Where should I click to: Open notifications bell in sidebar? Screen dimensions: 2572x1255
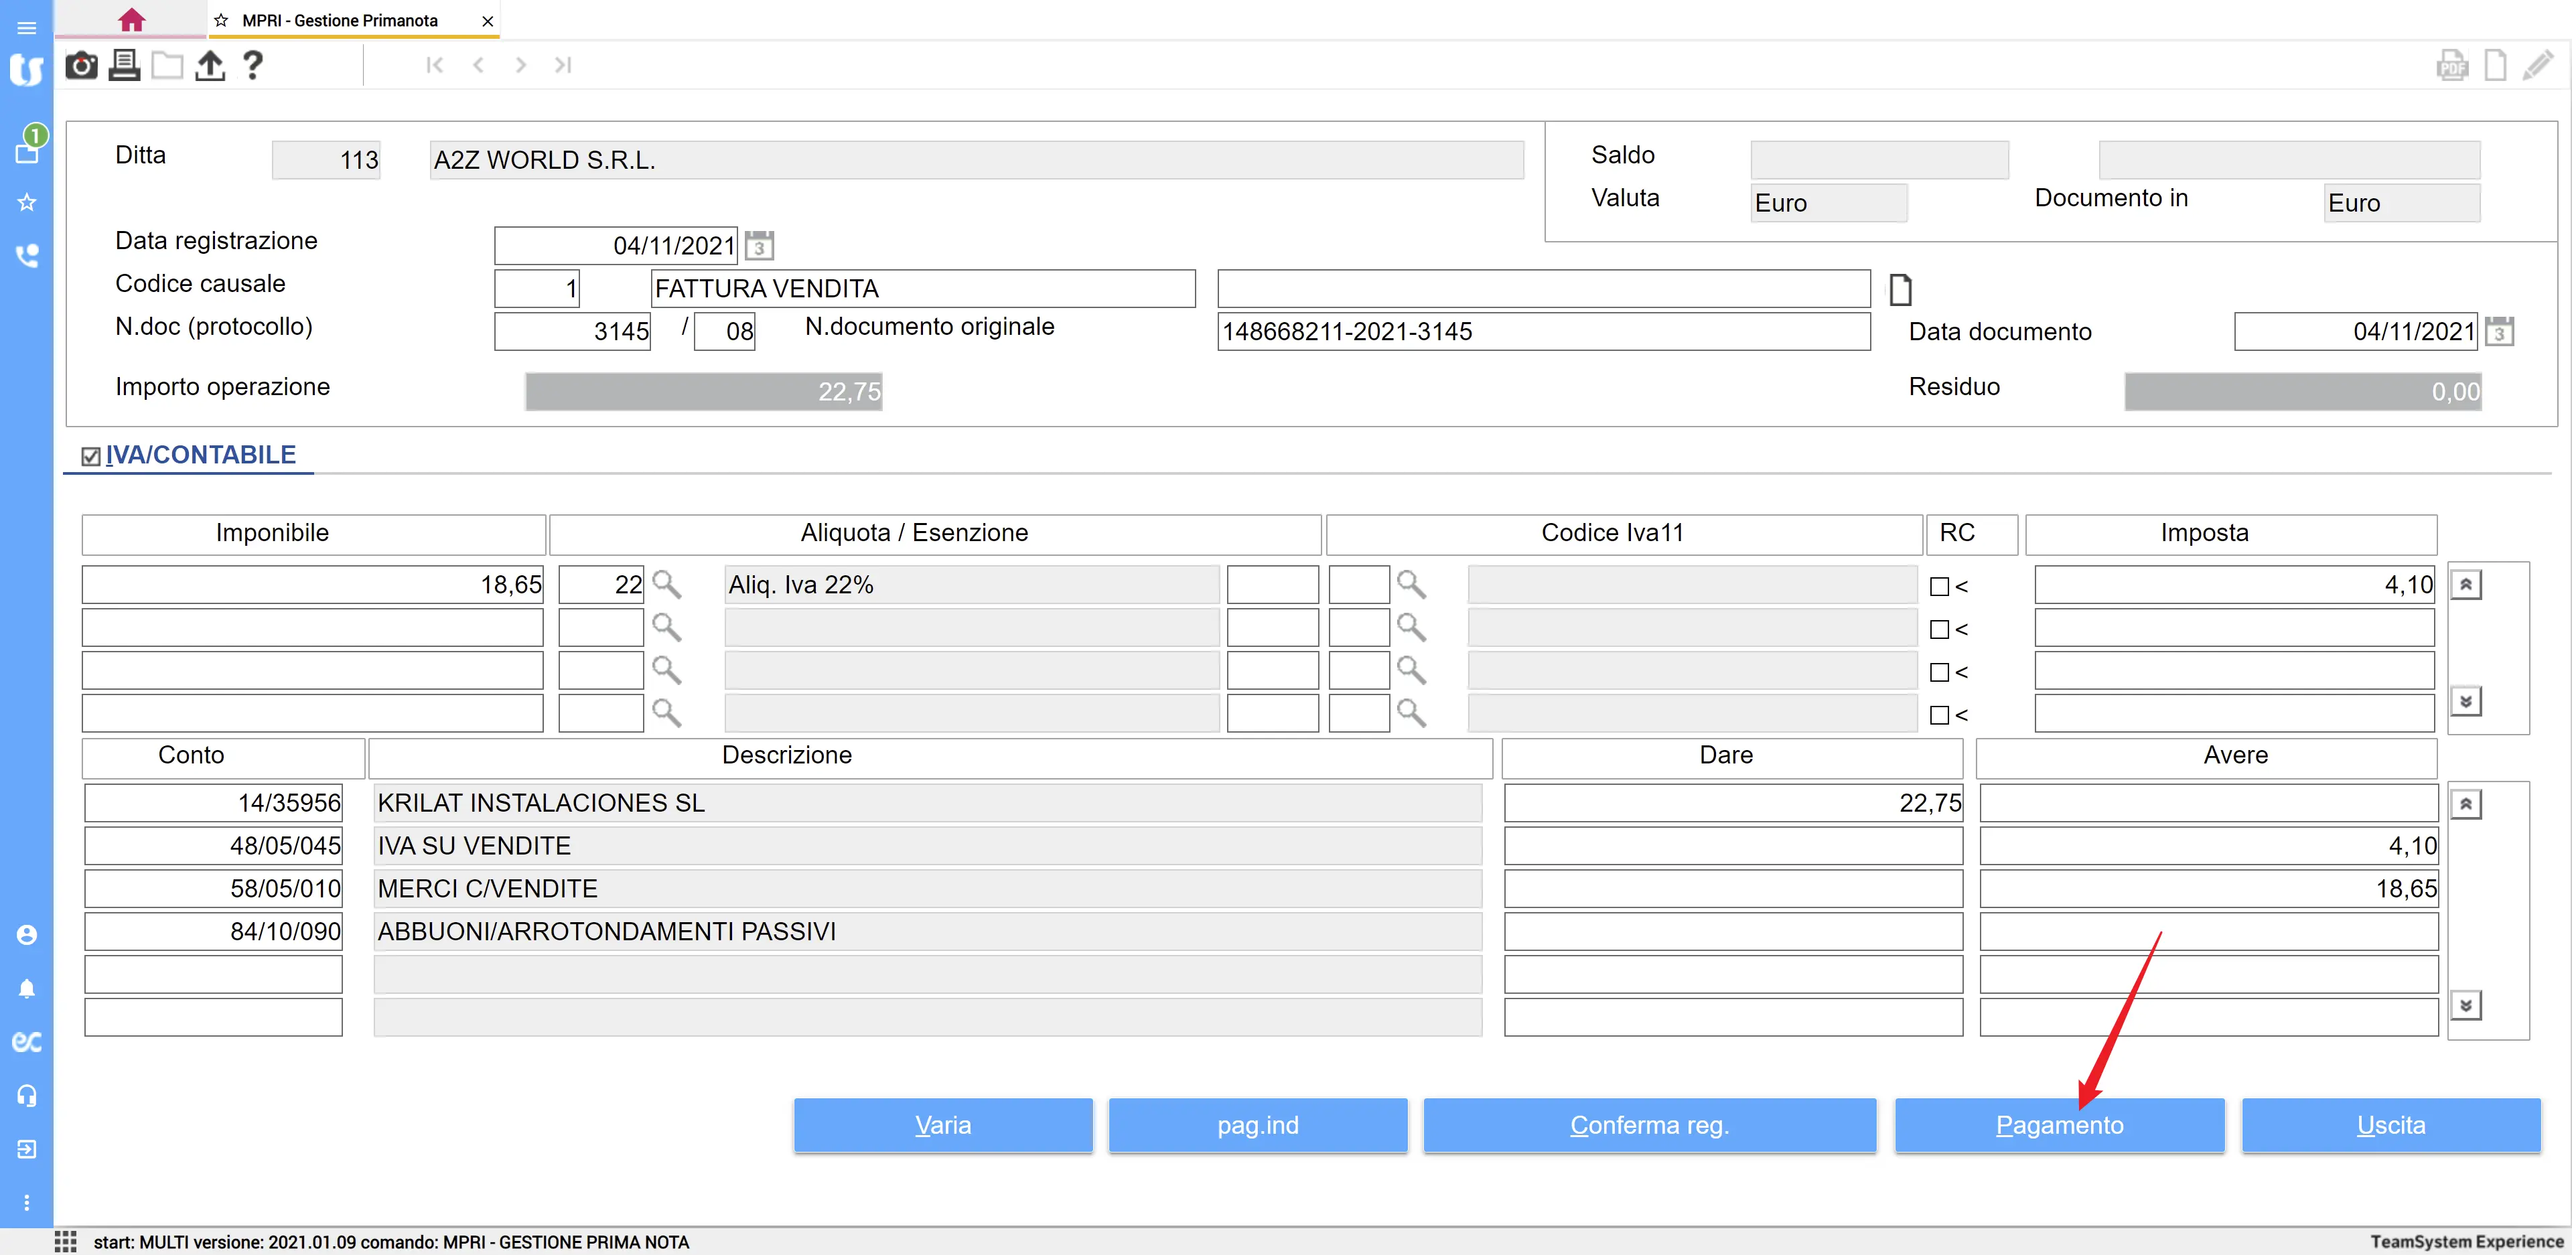point(27,988)
